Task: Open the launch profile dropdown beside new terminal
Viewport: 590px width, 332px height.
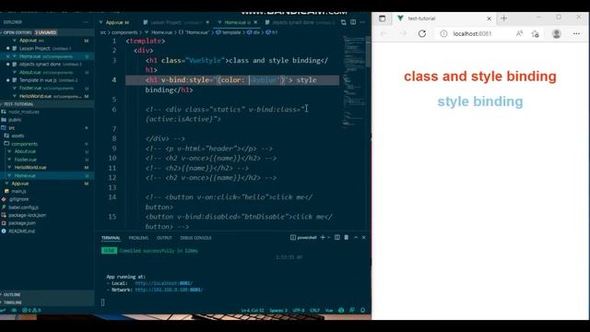Action: 329,238
